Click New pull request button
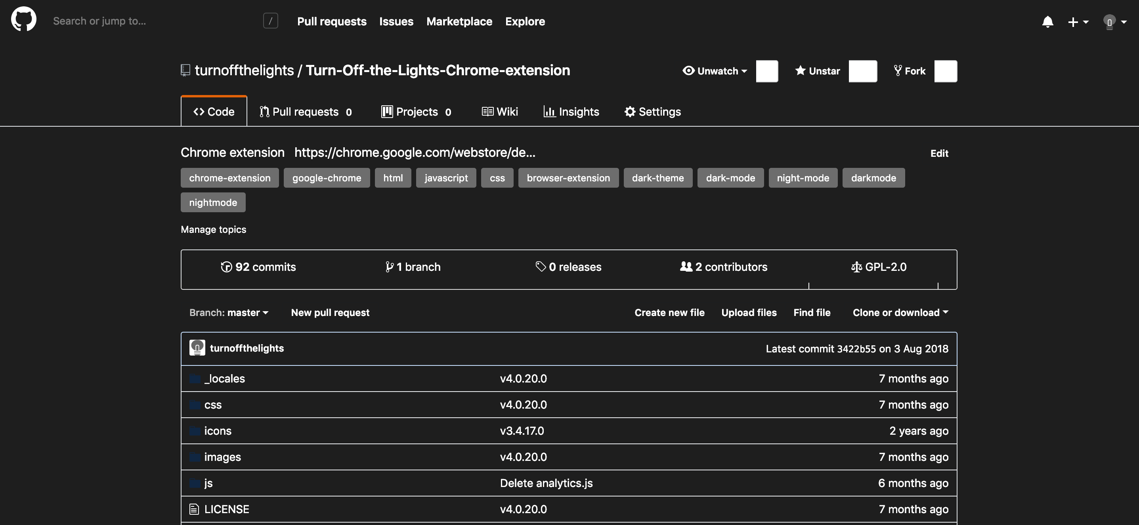The width and height of the screenshot is (1139, 525). pyautogui.click(x=330, y=312)
